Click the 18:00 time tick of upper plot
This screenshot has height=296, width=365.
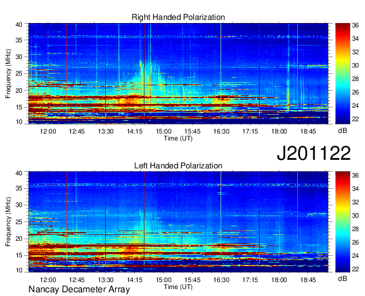pos(279,131)
